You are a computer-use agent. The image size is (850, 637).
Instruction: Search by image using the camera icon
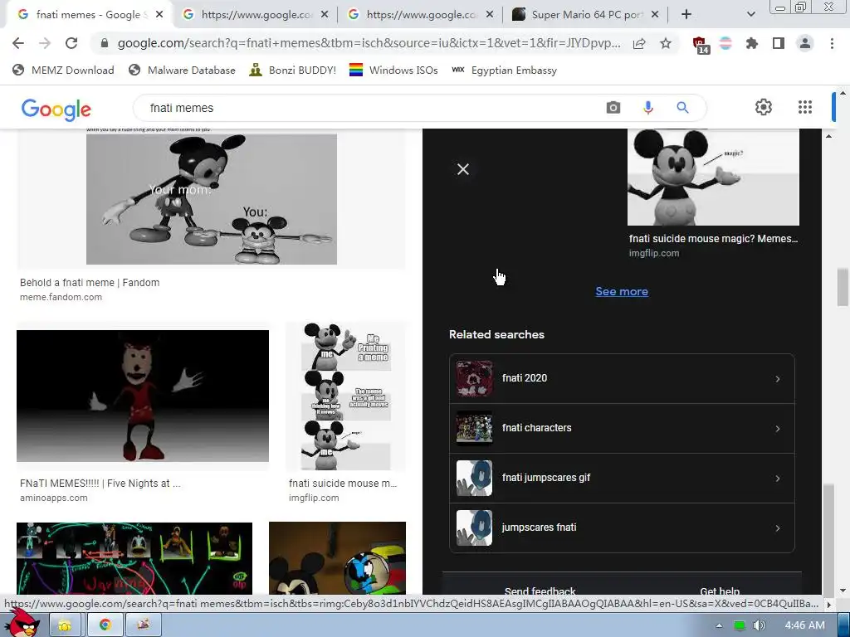(613, 108)
